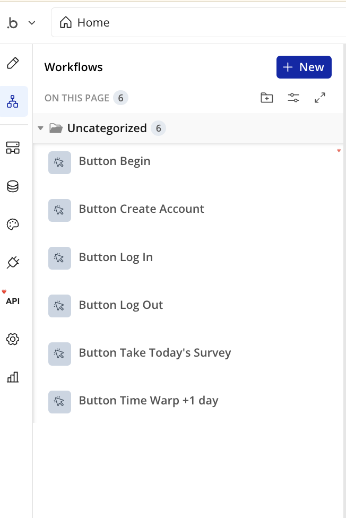Open the API tab in sidebar

pos(13,301)
